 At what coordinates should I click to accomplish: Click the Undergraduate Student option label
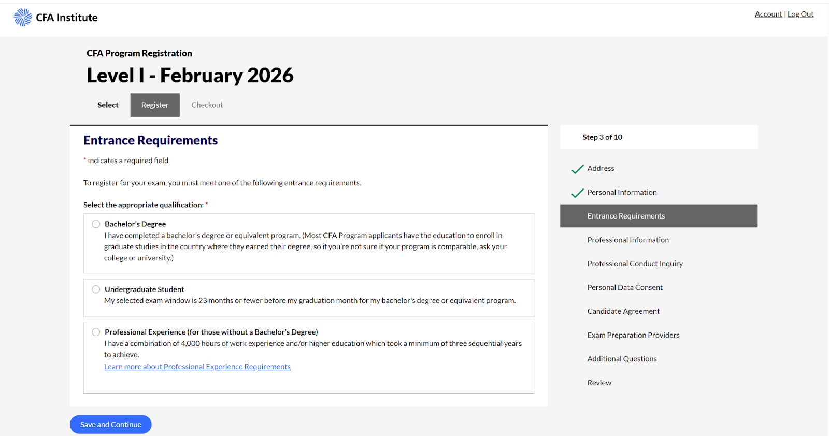click(x=145, y=289)
